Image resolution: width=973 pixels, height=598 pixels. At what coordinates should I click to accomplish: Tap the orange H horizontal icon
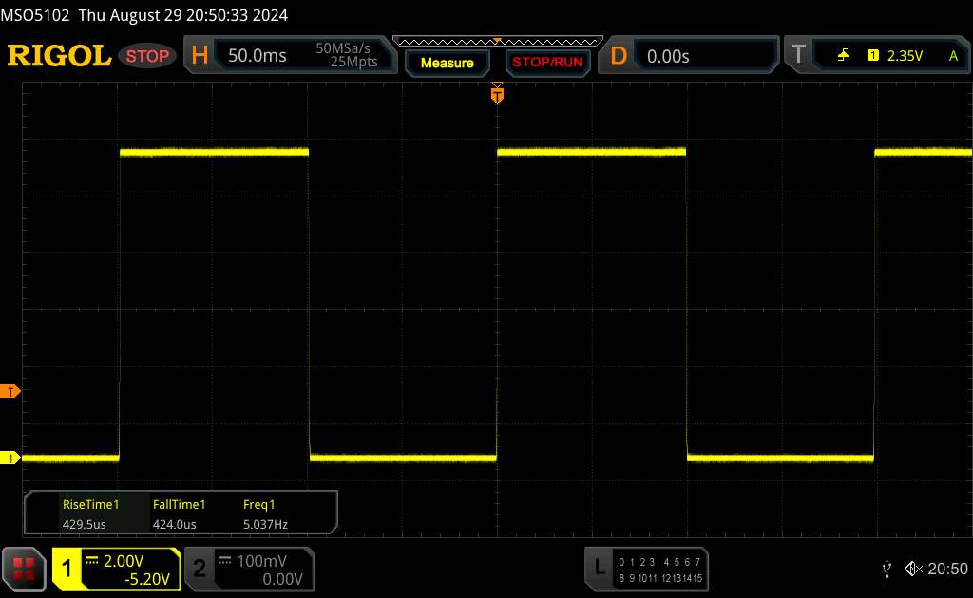point(200,56)
